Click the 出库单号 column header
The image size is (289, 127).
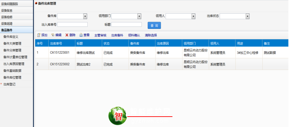[x=62, y=44]
